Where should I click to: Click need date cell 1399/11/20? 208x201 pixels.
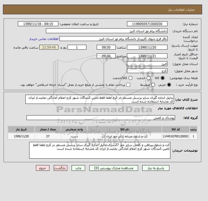click(x=21, y=136)
